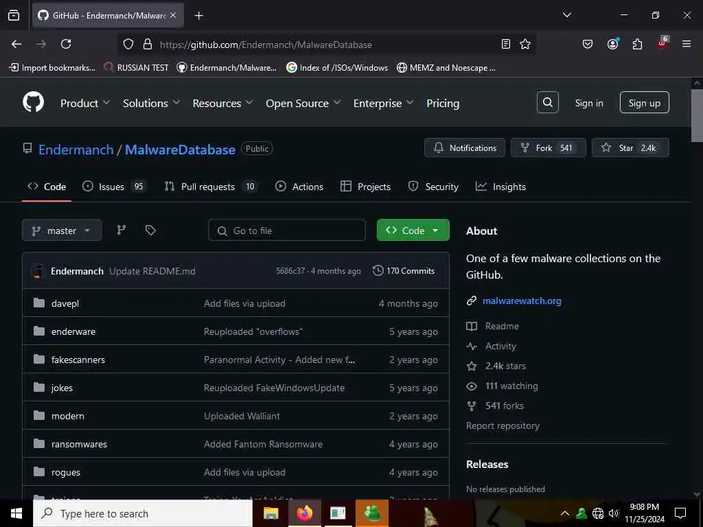This screenshot has width=703, height=527.
Task: Click the uBlock extension icon with badge
Action: (x=662, y=43)
